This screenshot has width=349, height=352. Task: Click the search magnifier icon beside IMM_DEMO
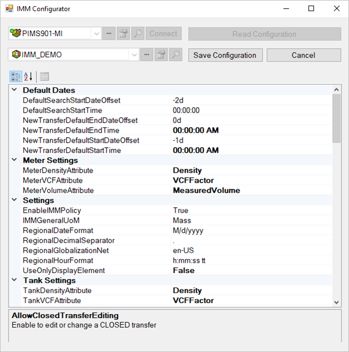point(175,54)
